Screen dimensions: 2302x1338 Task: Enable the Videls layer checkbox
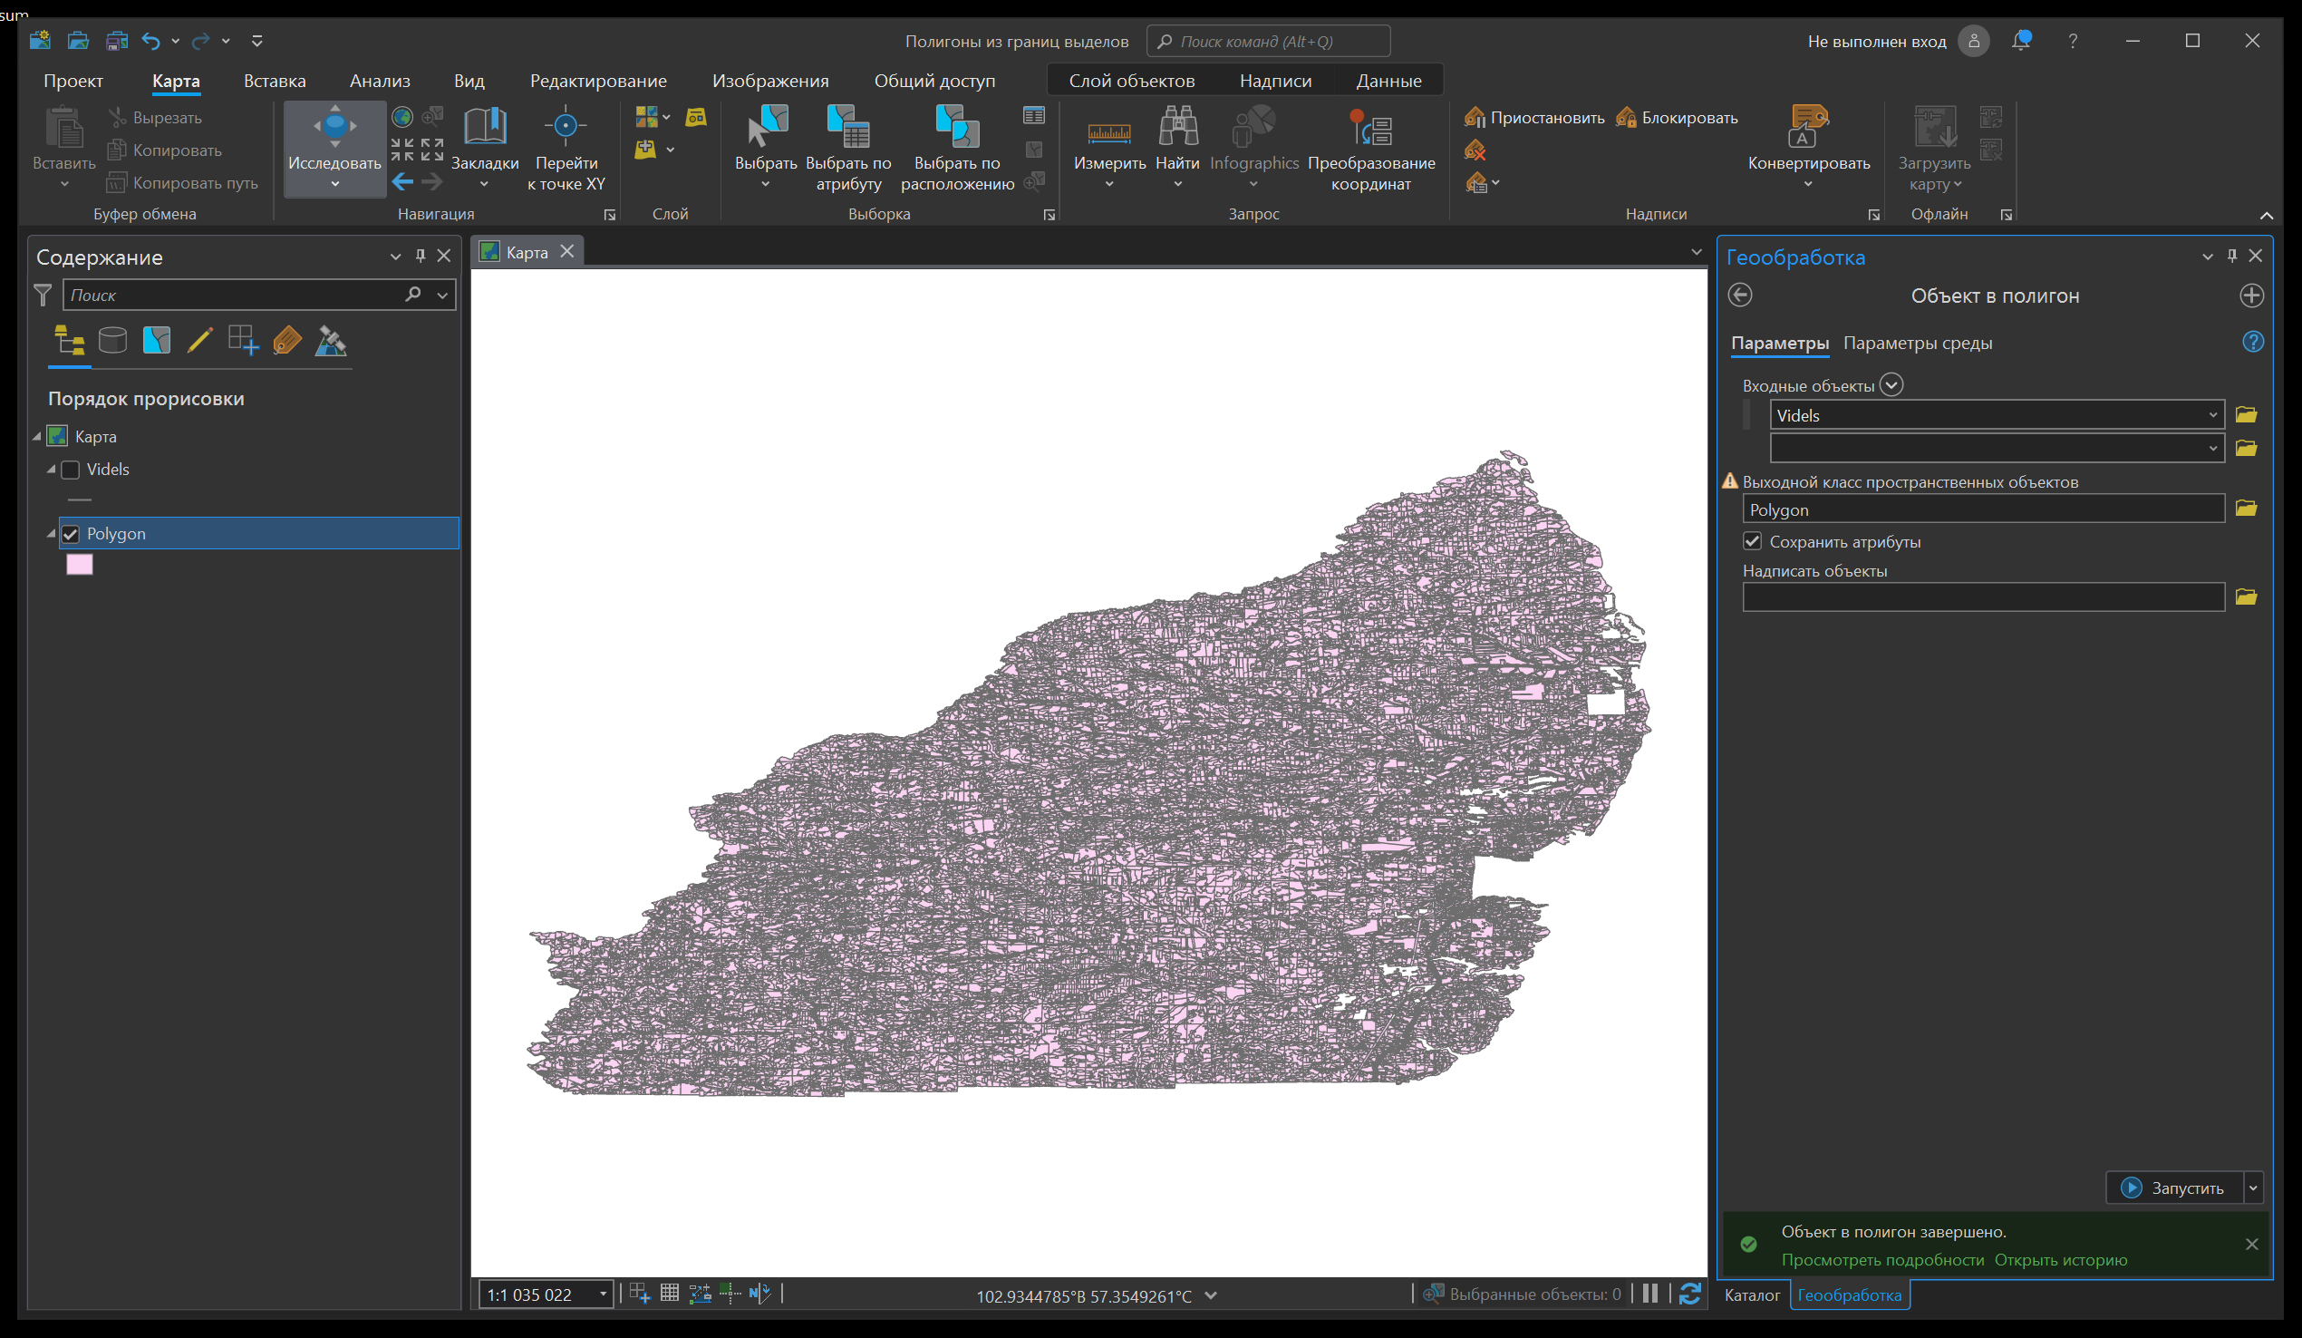click(71, 470)
